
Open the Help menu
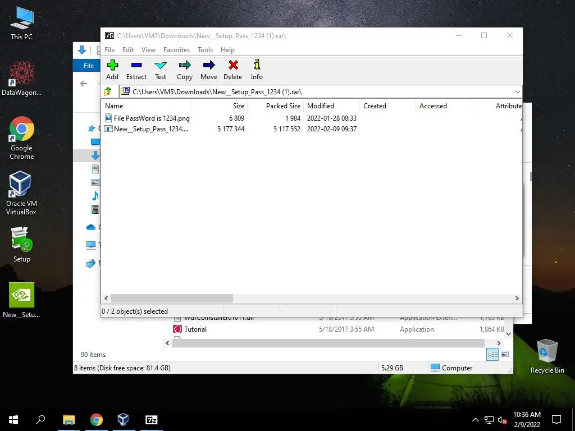click(227, 50)
